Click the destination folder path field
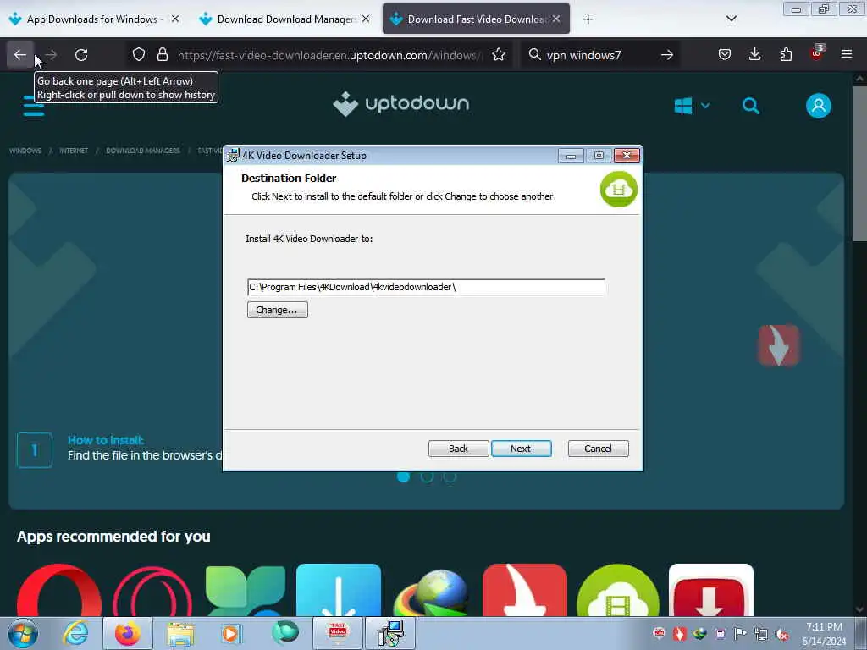This screenshot has width=867, height=650. (426, 287)
